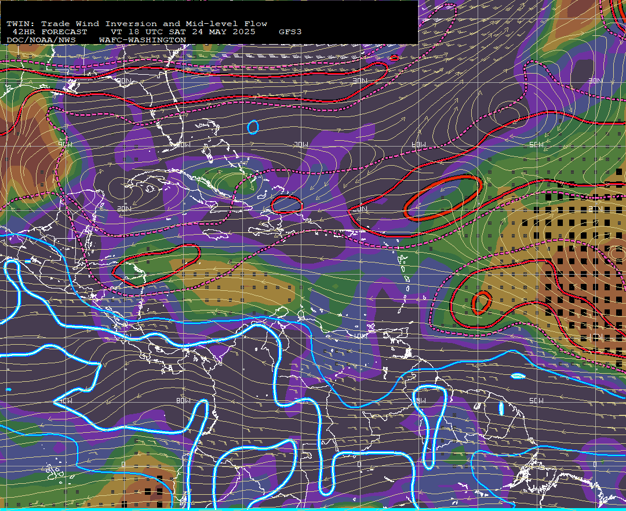
Task: Click the 'TWIN: Trade Wind Inversion' title text
Action: point(82,24)
